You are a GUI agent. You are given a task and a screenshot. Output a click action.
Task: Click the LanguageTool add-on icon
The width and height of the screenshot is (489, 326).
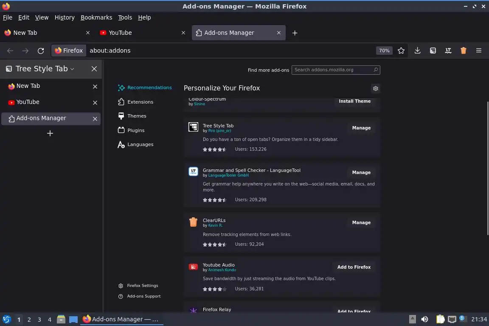(194, 171)
